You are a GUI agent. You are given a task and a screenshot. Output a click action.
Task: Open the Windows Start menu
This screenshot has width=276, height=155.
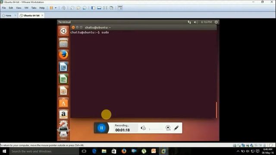(x=4, y=151)
